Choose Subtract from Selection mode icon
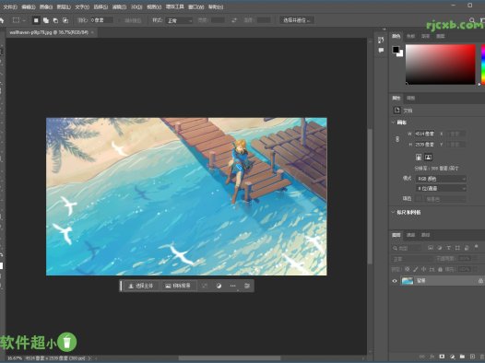Viewport: 485px width, 363px height. pyautogui.click(x=55, y=20)
